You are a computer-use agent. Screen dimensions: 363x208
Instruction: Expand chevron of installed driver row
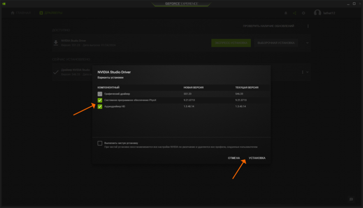tap(307, 72)
